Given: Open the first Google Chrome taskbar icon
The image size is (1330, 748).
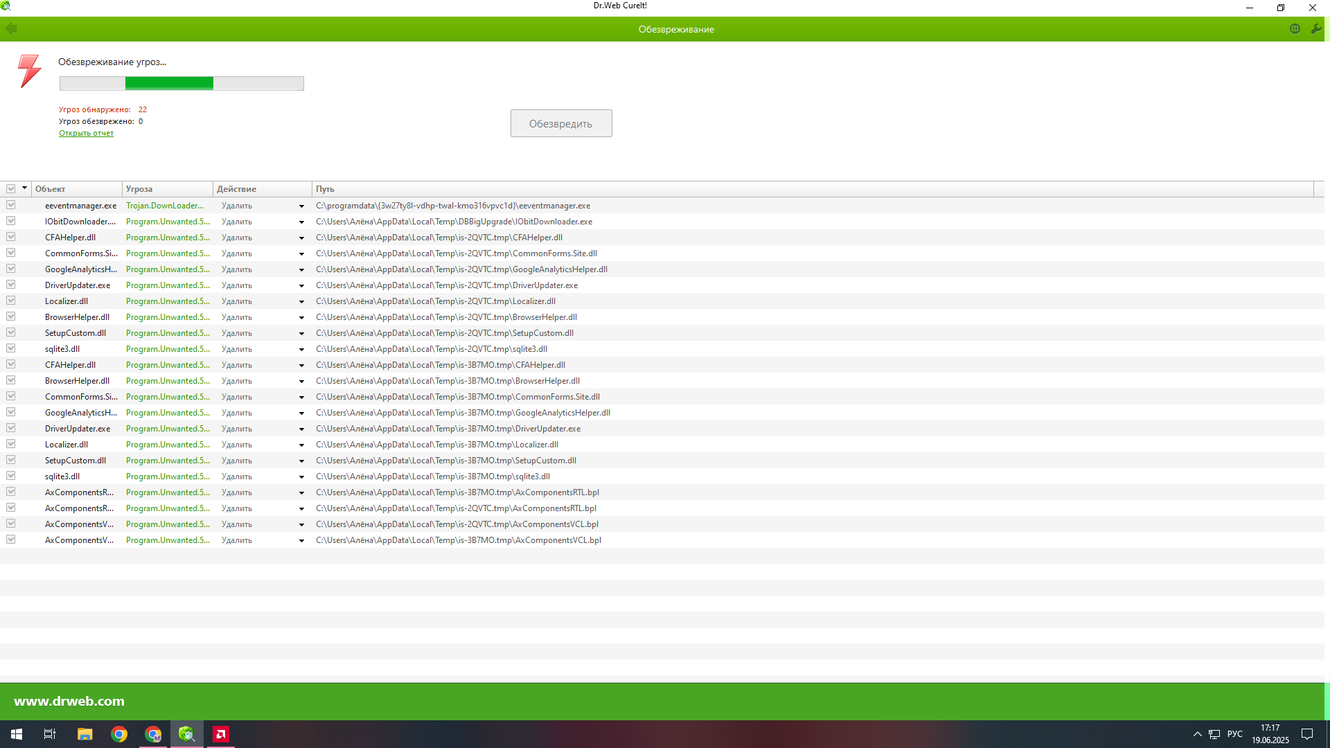Looking at the screenshot, I should [119, 734].
